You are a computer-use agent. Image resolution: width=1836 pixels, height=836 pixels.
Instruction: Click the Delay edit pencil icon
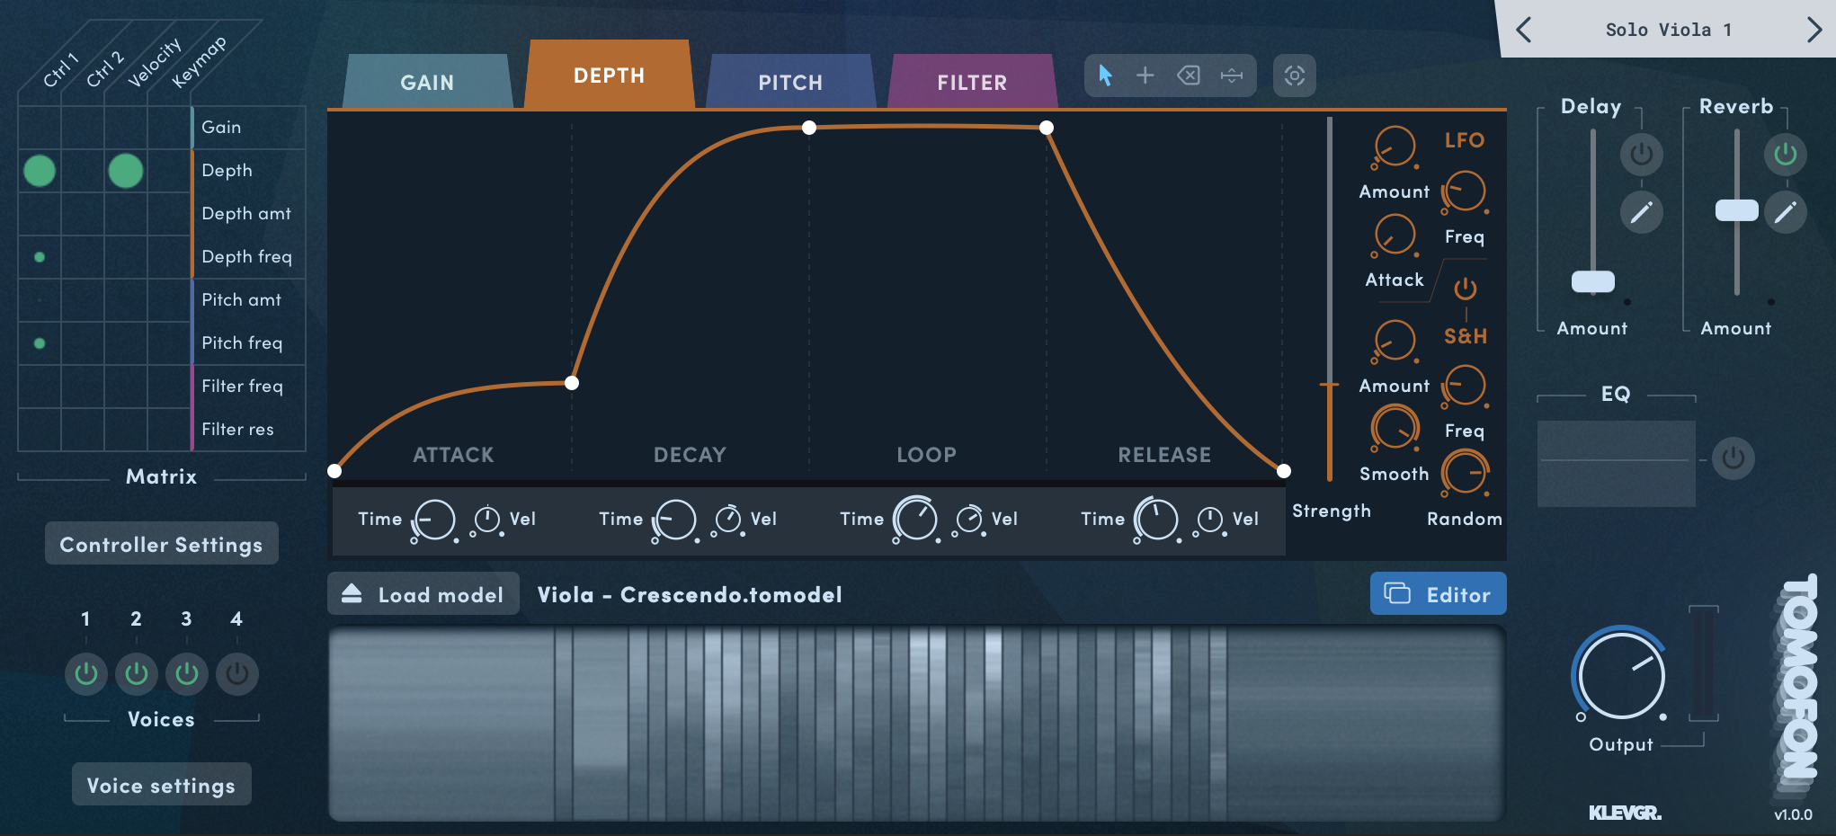pos(1641,212)
